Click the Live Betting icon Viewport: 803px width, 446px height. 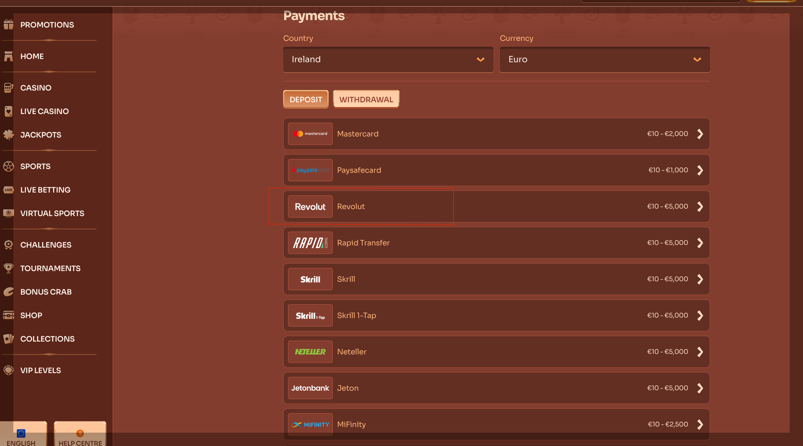pos(9,190)
